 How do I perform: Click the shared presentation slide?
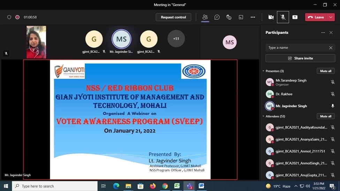point(130,120)
